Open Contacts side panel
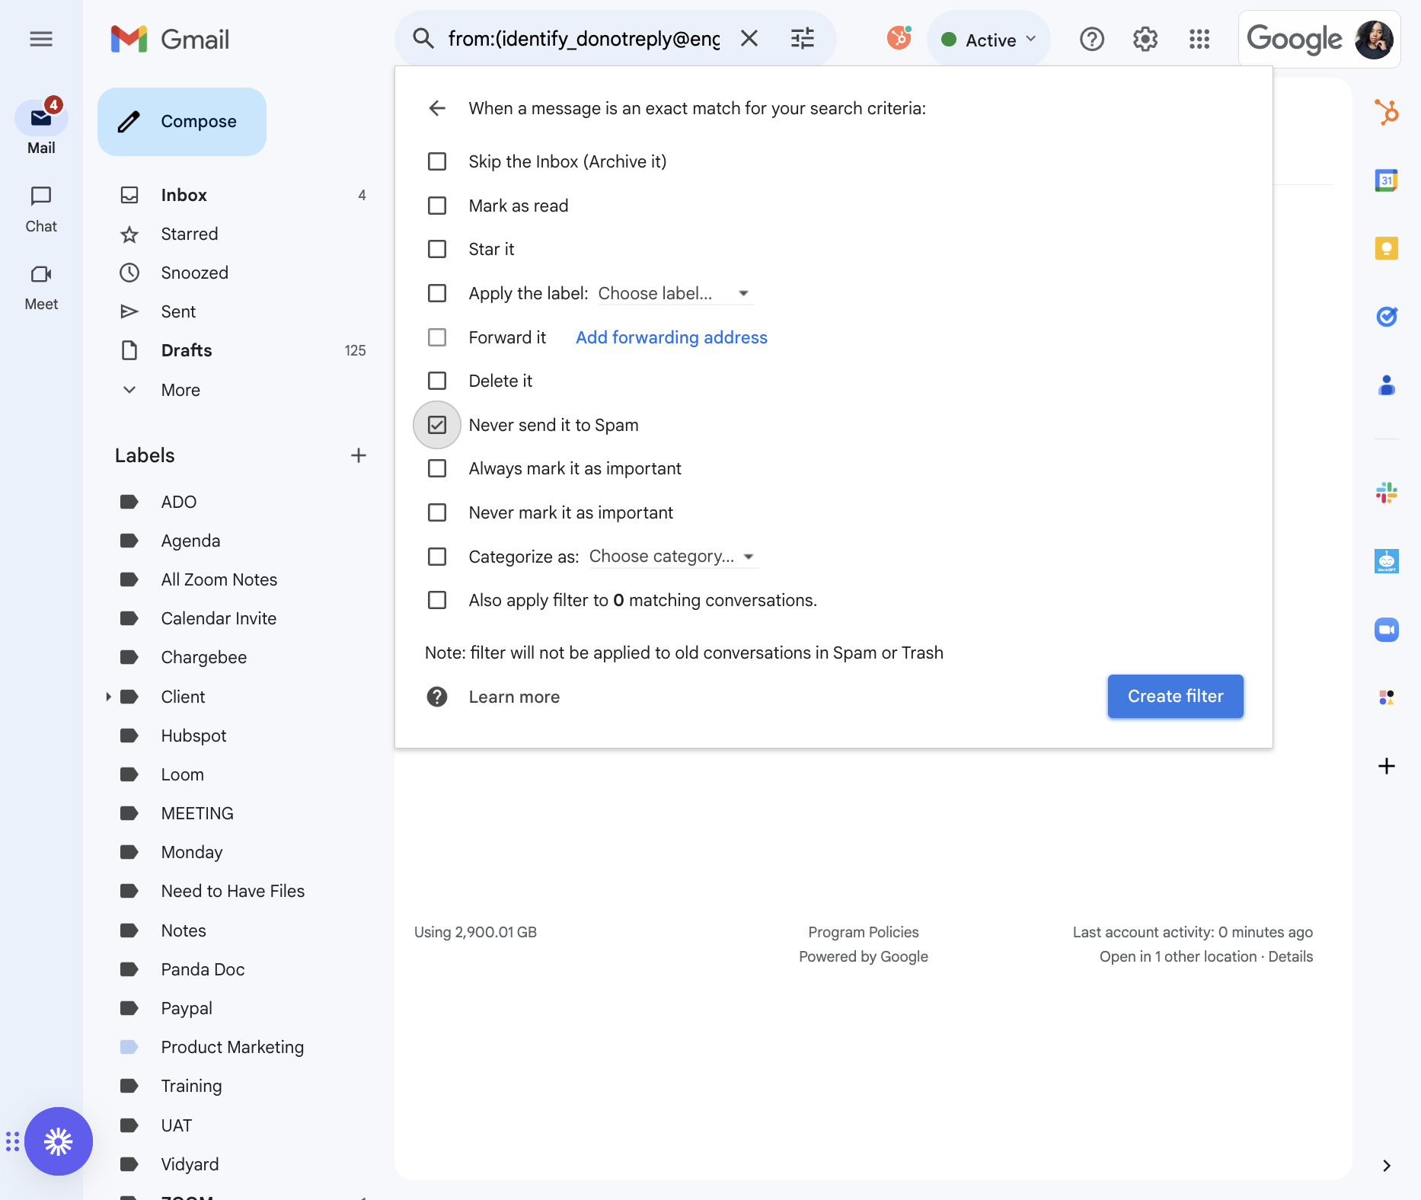Image resolution: width=1421 pixels, height=1200 pixels. click(1387, 385)
